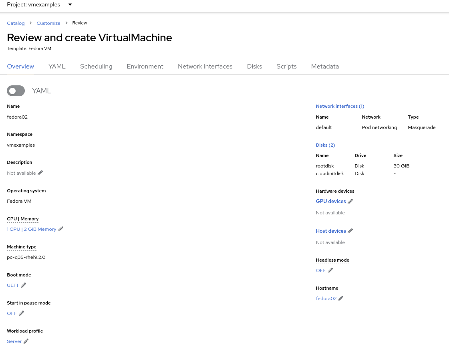Image resolution: width=449 pixels, height=349 pixels.
Task: Open the Metadata tab
Action: click(x=325, y=67)
